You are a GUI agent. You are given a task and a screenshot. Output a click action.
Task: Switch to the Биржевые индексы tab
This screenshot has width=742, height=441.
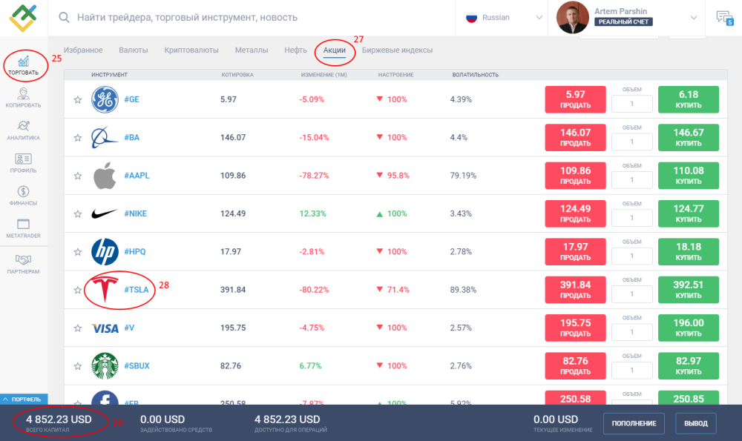pos(397,50)
